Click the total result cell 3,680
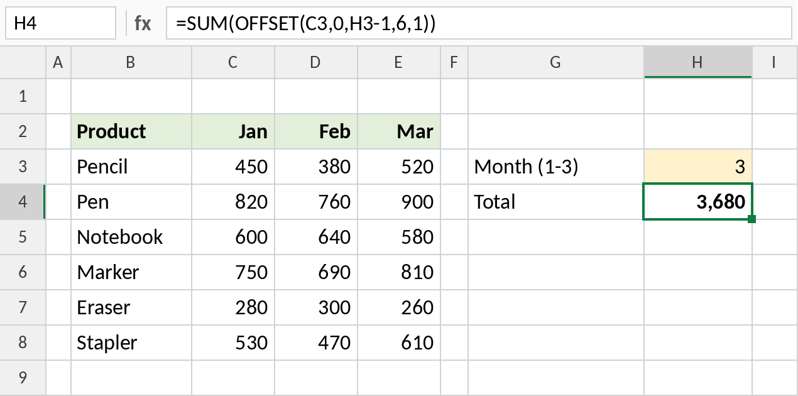Image resolution: width=798 pixels, height=396 pixels. tap(698, 202)
